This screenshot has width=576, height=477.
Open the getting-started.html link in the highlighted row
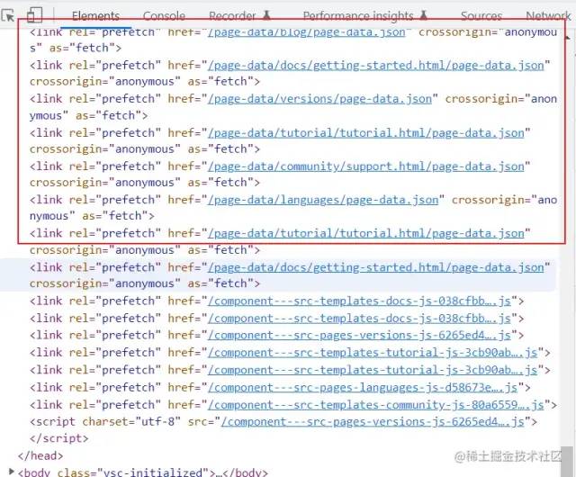tap(376, 267)
